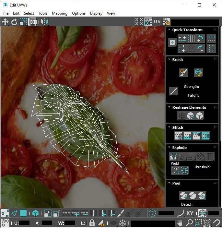
Task: Collapse the Stitch rollout
Action: tap(169, 127)
